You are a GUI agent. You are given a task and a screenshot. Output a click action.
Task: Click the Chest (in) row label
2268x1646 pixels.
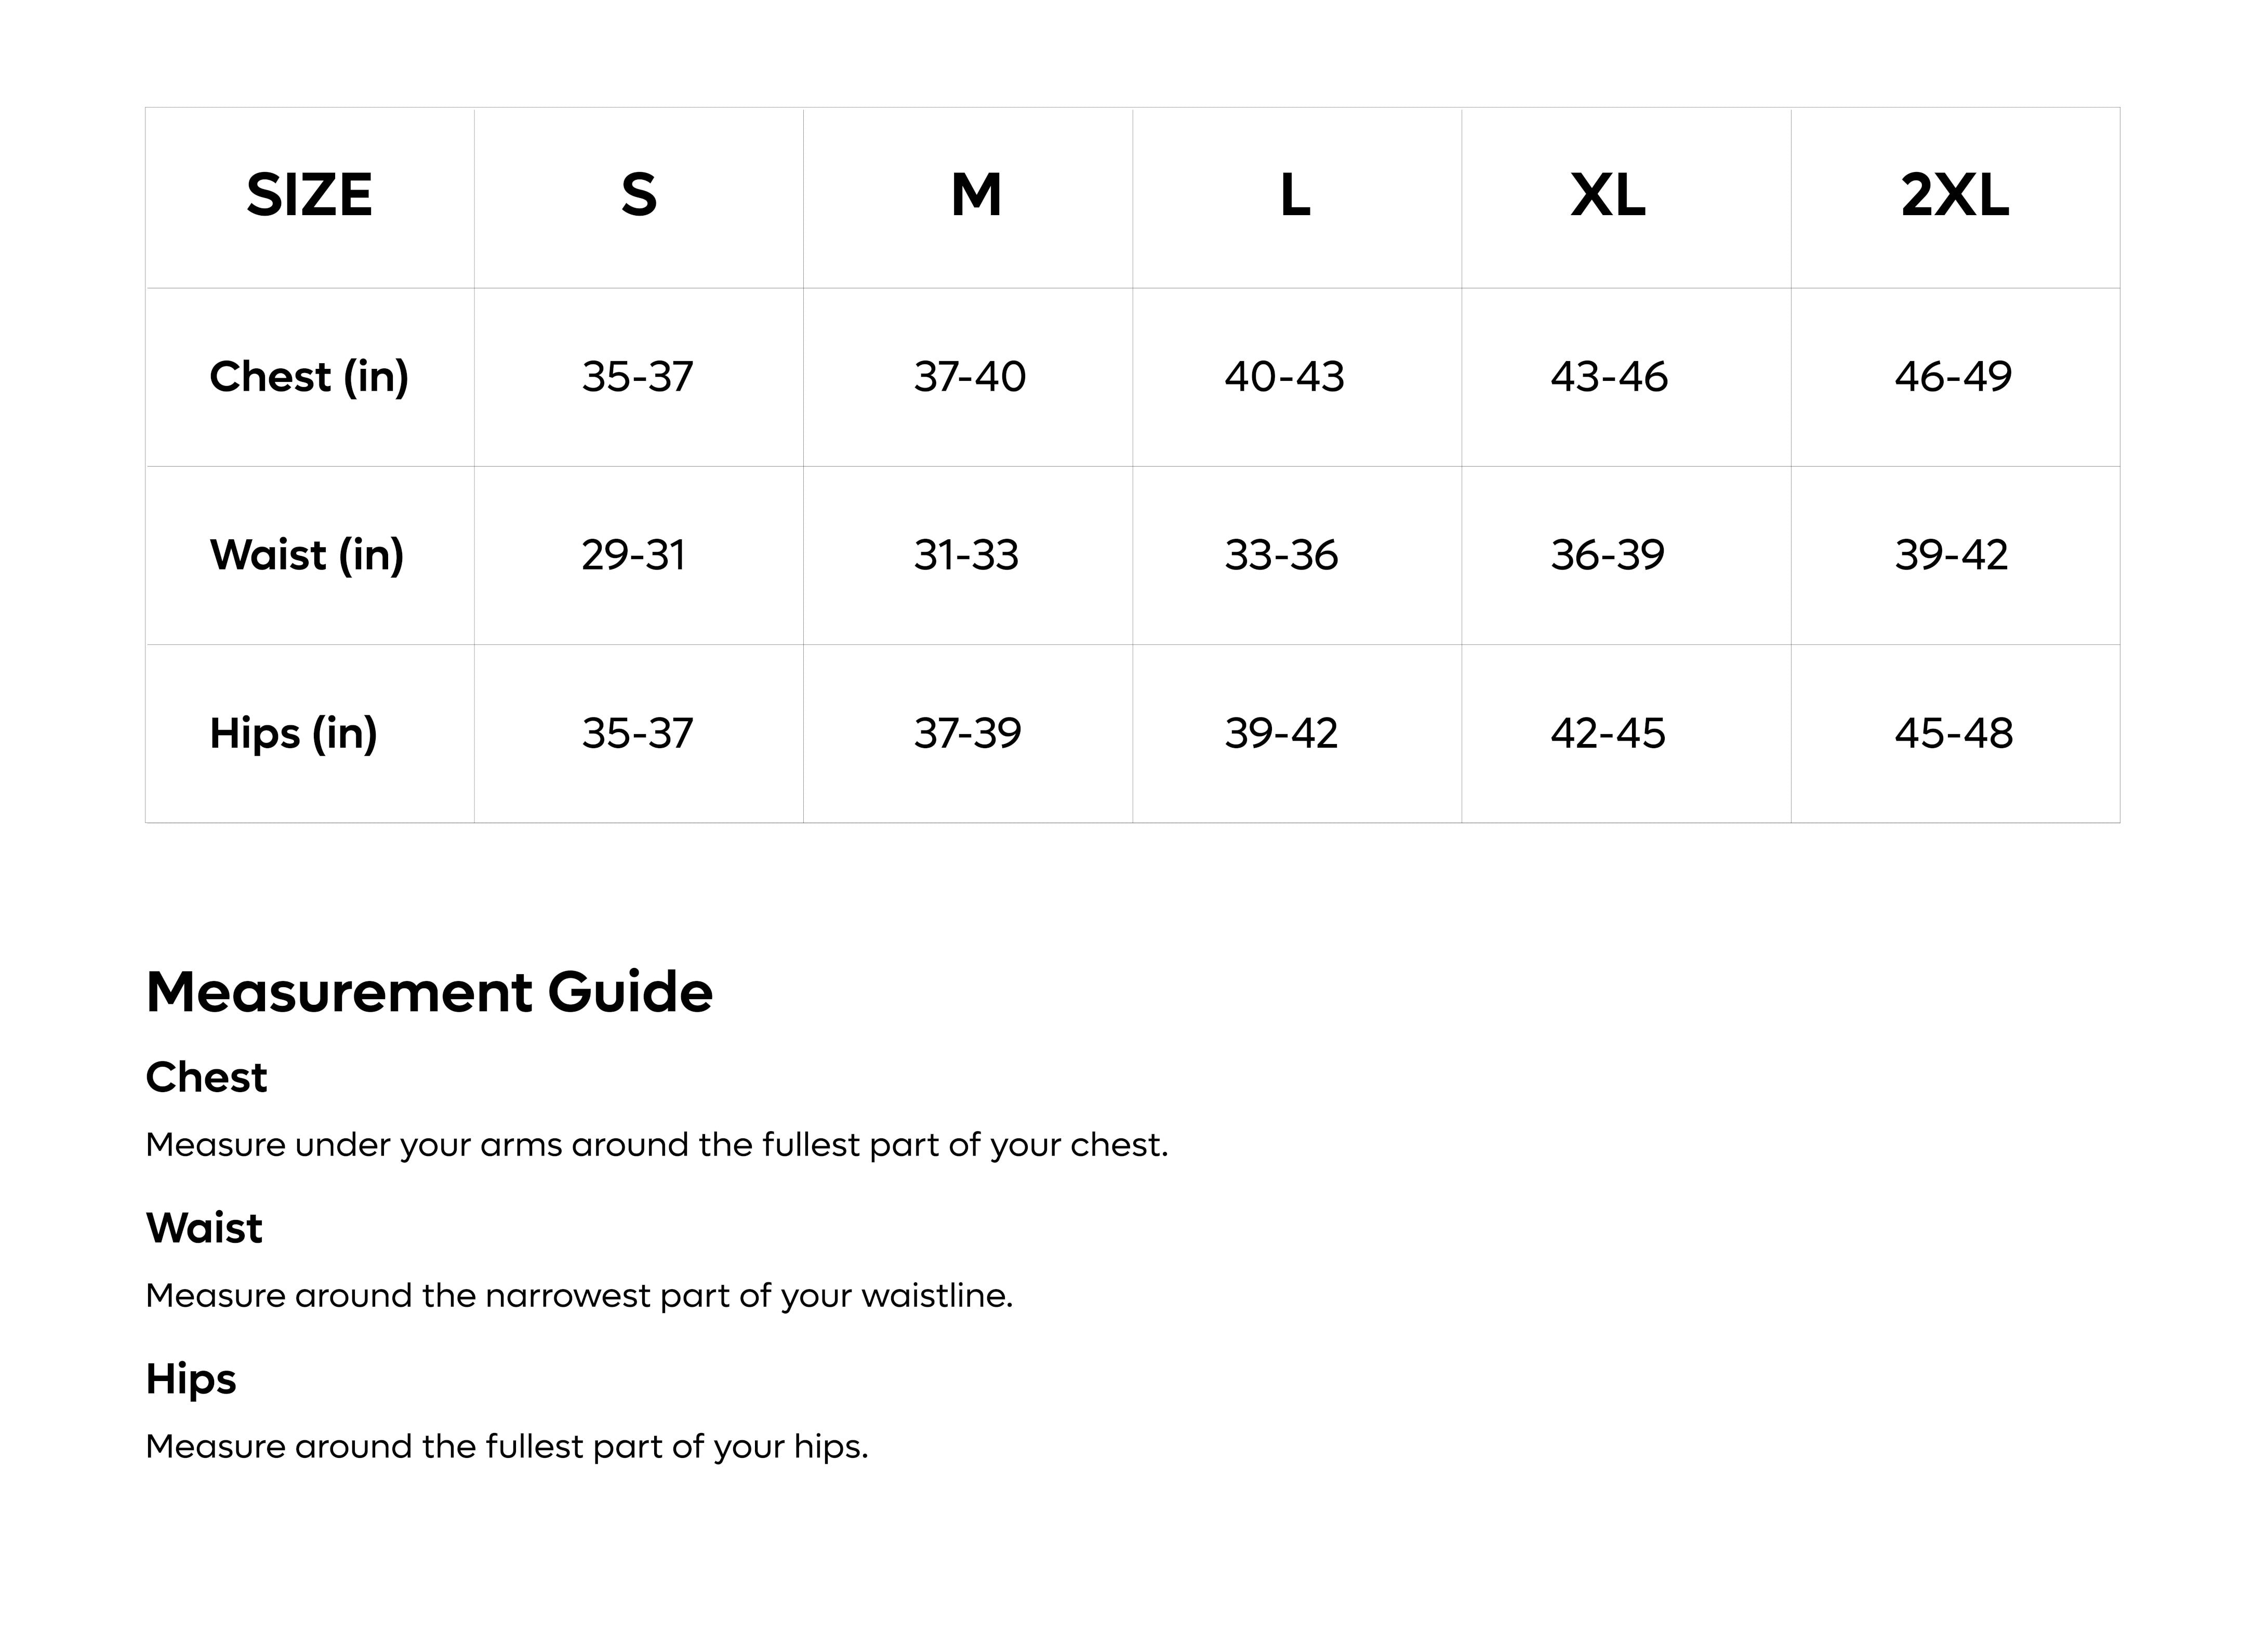pyautogui.click(x=309, y=377)
